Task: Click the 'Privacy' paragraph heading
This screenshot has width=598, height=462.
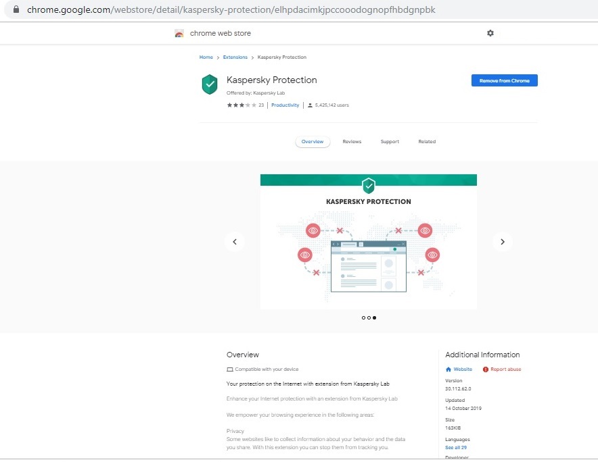Action: coord(235,431)
